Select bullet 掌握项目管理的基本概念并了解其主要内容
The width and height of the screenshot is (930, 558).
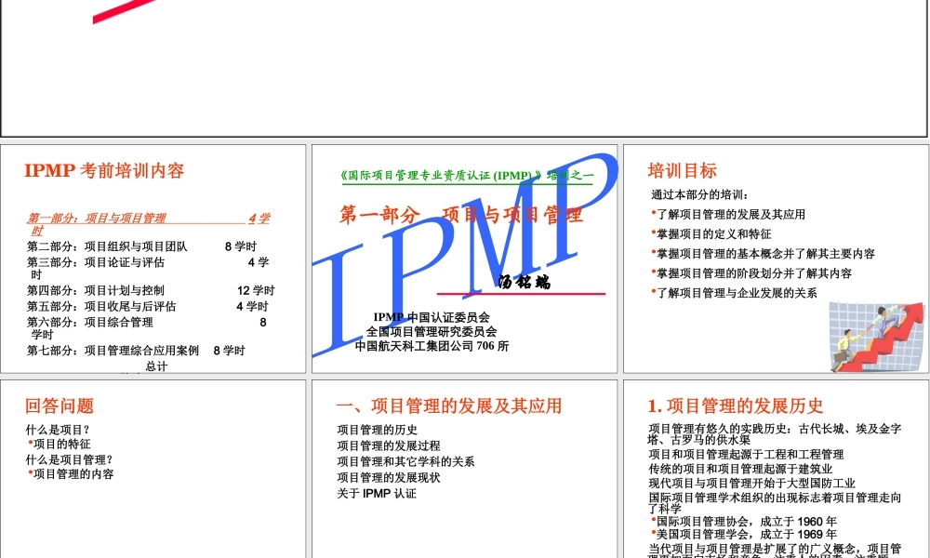763,253
